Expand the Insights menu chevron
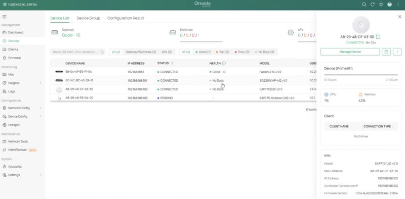 (40, 83)
